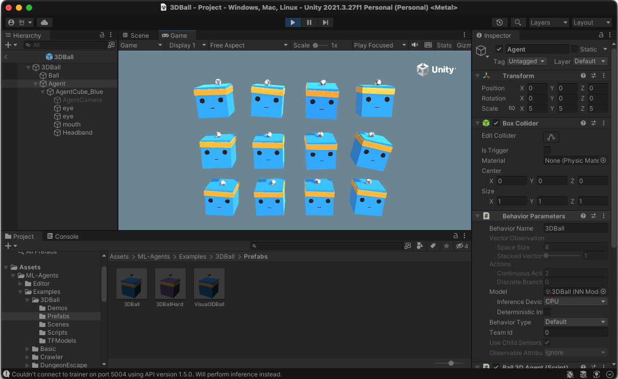
Task: Open the Play Focused dropdown
Action: point(380,45)
